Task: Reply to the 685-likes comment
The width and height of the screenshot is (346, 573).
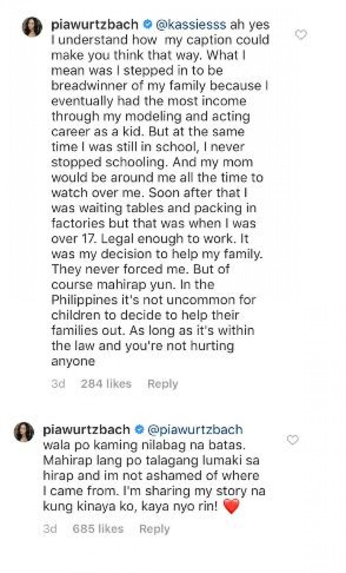Action: pyautogui.click(x=154, y=529)
